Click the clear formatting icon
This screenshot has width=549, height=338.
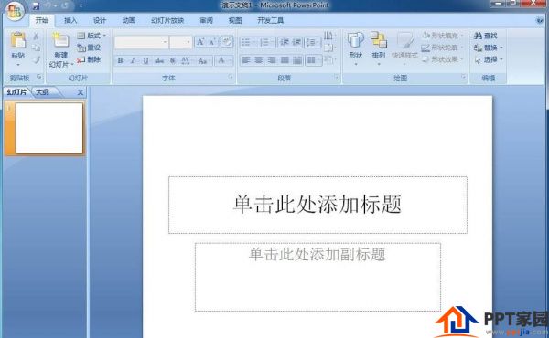coord(227,42)
